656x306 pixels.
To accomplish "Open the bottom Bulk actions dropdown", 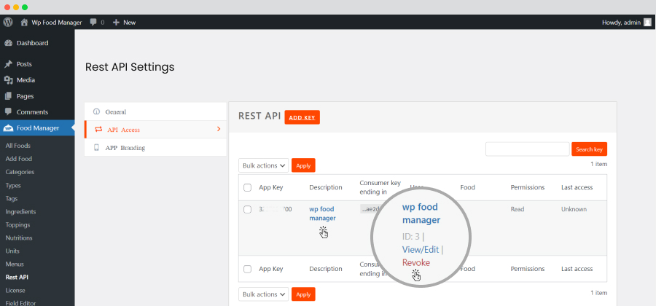I will tap(264, 294).
